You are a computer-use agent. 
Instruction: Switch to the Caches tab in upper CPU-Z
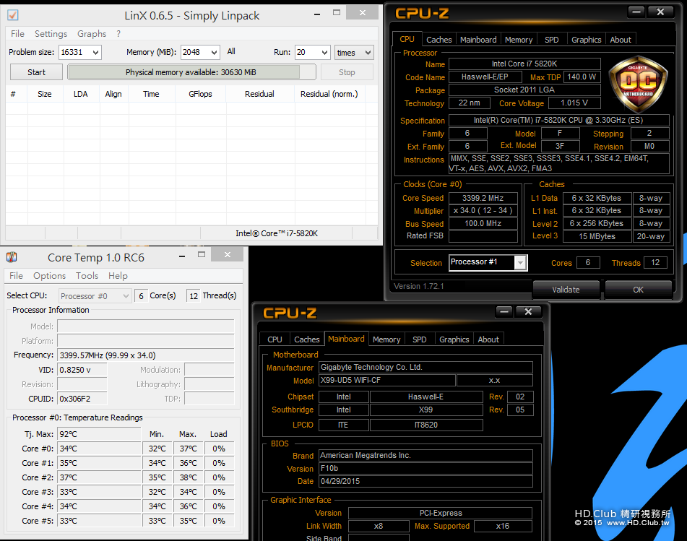(438, 40)
